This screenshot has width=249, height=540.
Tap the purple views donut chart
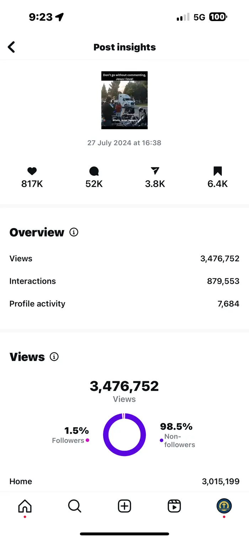[x=124, y=435]
